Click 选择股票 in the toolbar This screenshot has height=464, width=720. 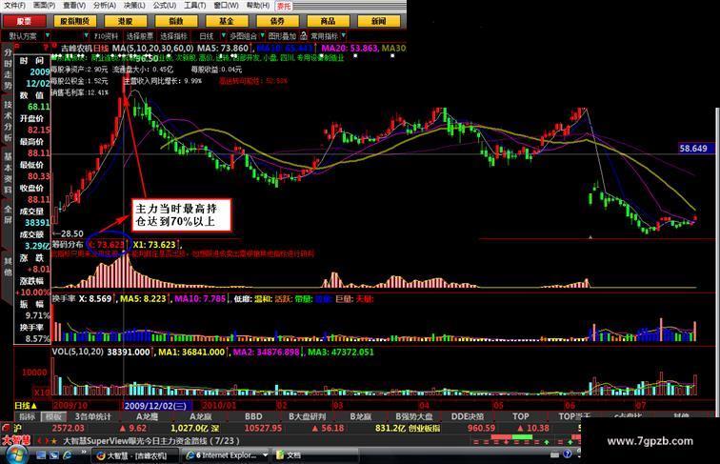click(140, 36)
